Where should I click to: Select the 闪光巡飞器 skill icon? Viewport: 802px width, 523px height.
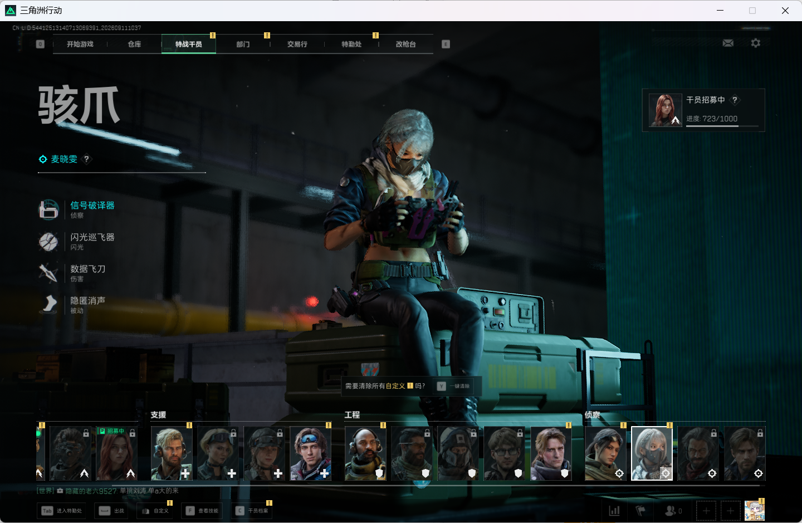(x=48, y=242)
